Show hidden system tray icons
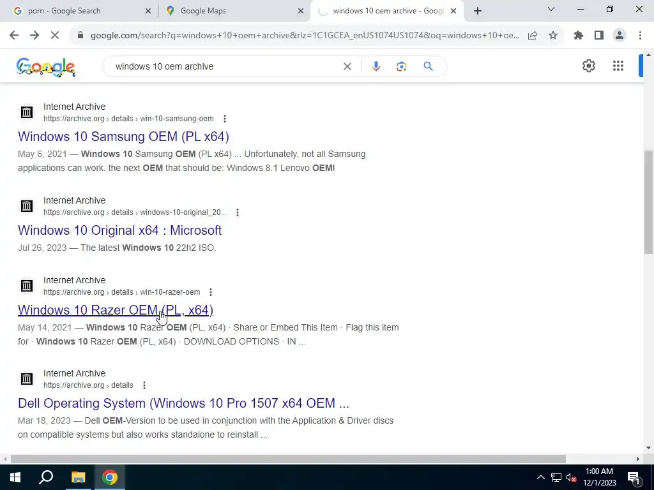654x490 pixels. [x=540, y=477]
